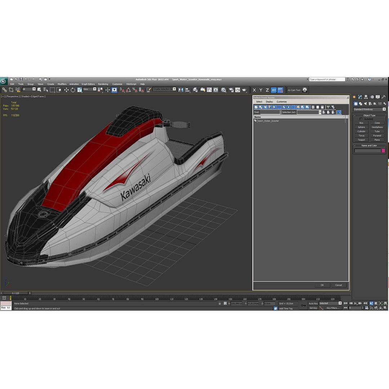Image resolution: width=389 pixels, height=389 pixels.
Task: Click the Bind to Space Warp icon
Action: click(x=18, y=90)
